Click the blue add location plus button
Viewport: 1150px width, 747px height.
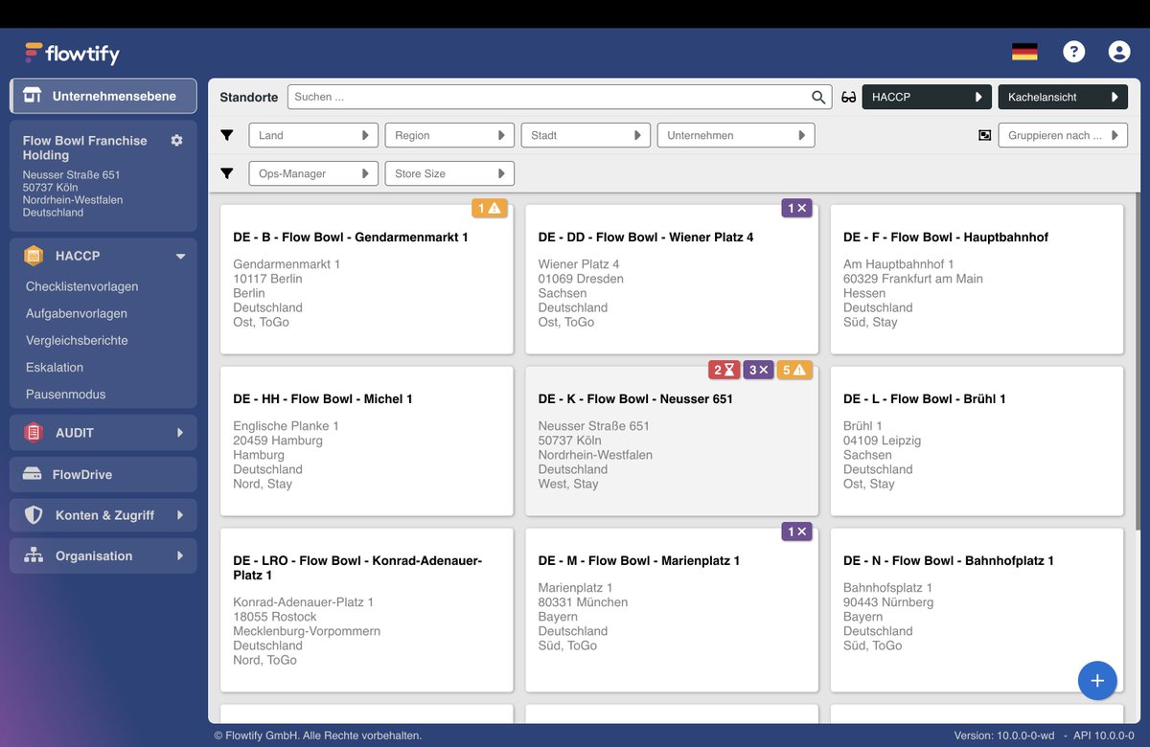(1097, 681)
